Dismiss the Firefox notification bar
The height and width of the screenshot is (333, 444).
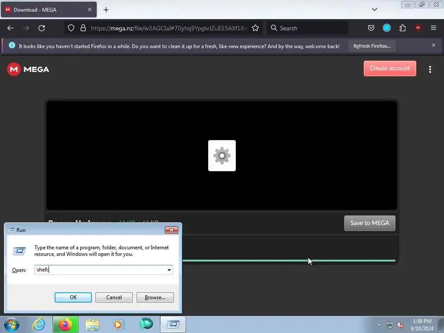point(434,45)
